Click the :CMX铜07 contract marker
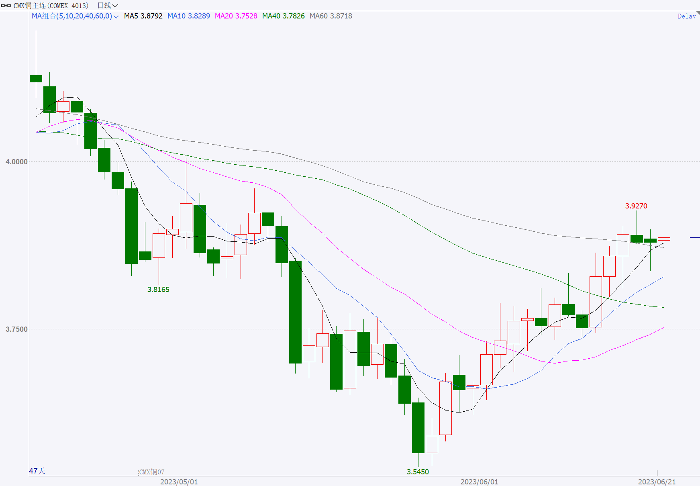This screenshot has width=700, height=486. (x=151, y=472)
